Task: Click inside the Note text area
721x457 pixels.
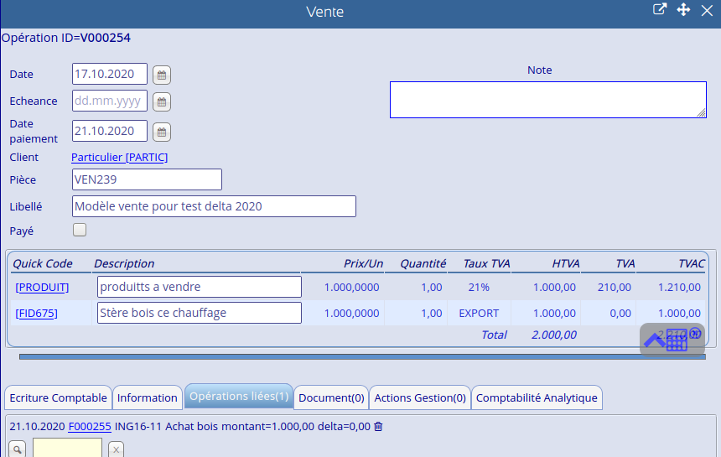Action: pos(547,100)
